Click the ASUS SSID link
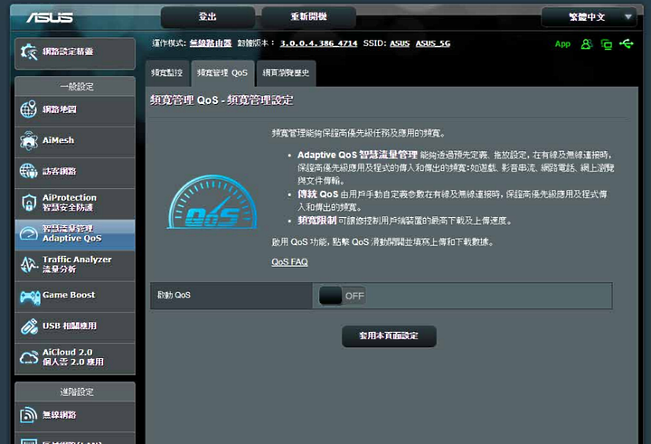 [x=400, y=43]
